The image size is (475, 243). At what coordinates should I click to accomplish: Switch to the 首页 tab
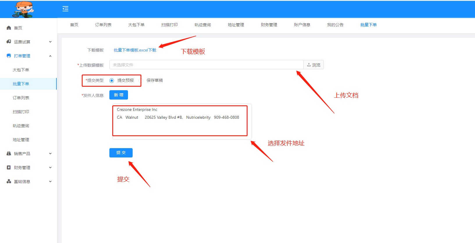(74, 25)
